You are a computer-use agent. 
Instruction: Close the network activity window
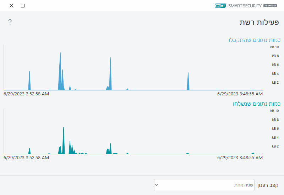click(x=11, y=6)
